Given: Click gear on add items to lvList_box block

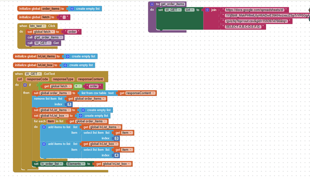Looking at the screenshot, I should click(44, 144).
